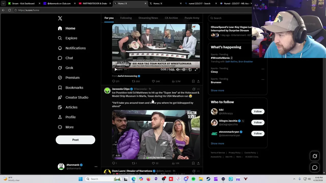
Task: Show more trending topics
Action: click(x=218, y=90)
